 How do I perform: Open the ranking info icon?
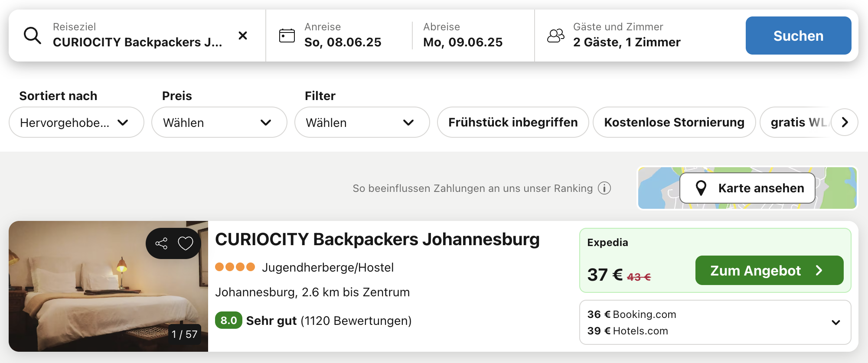tap(604, 188)
